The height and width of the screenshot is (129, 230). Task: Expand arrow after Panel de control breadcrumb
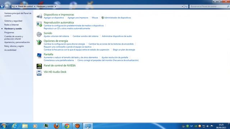(35, 6)
